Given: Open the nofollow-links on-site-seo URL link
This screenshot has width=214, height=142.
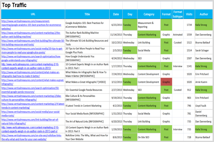Looking at the screenshot, I should click(x=31, y=137).
